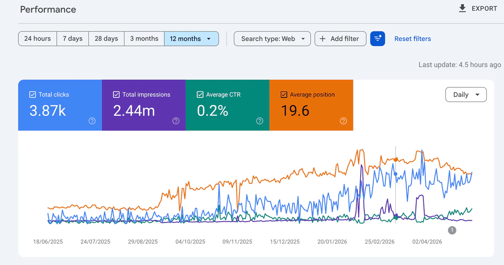Expand the 12 months range dropdown arrow
The height and width of the screenshot is (265, 504).
pos(209,39)
